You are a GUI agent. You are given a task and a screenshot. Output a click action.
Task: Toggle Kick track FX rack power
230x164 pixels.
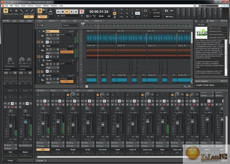pos(61,35)
